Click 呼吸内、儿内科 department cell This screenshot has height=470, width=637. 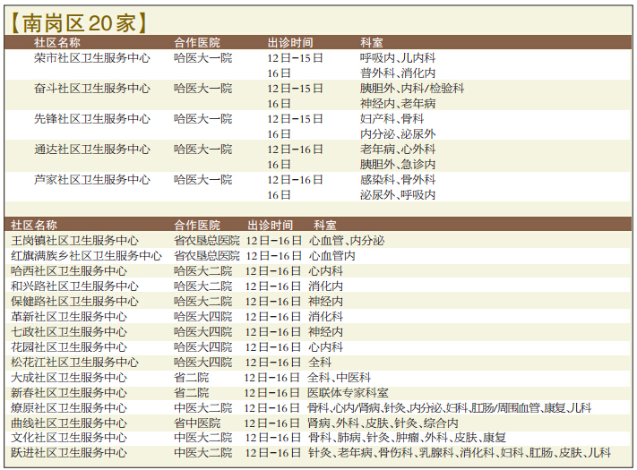click(398, 58)
